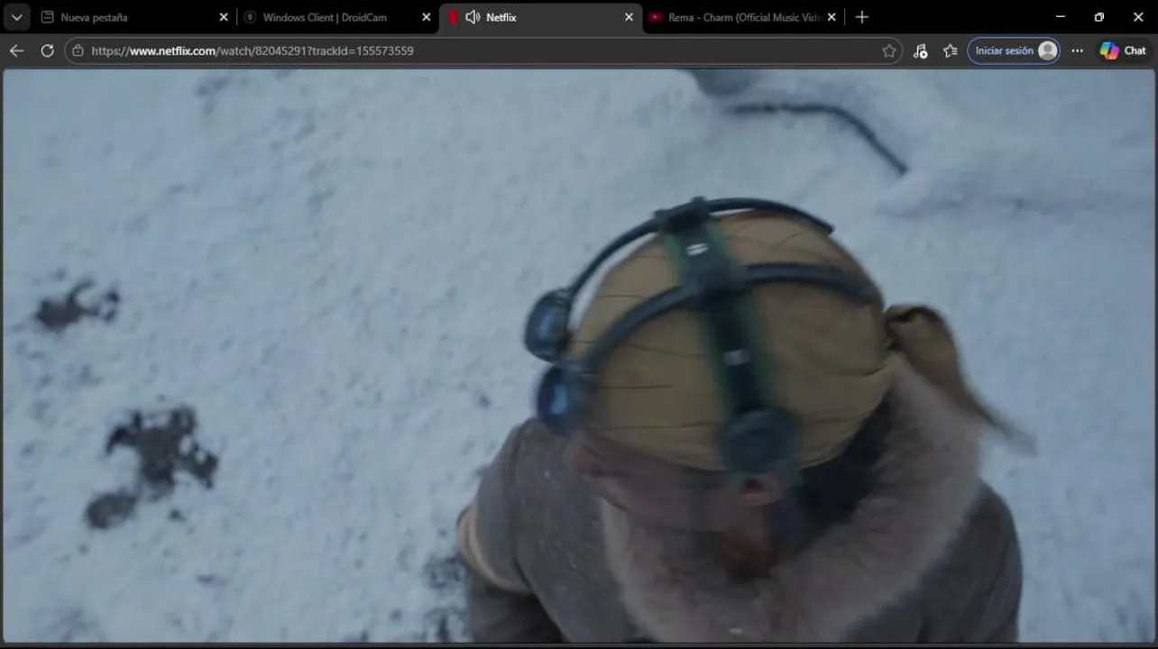This screenshot has width=1158, height=649.
Task: Close the Rema - Charm tab
Action: click(x=832, y=17)
